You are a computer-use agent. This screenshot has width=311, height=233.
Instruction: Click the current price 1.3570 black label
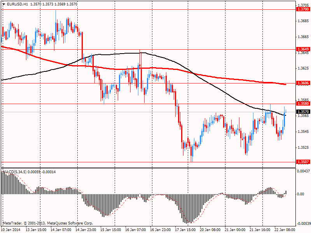pyautogui.click(x=304, y=112)
